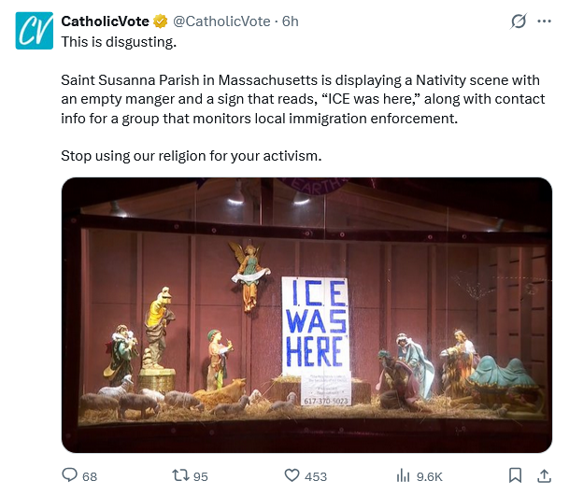Like the post with the heart icon
The image size is (569, 495).
pos(291,475)
